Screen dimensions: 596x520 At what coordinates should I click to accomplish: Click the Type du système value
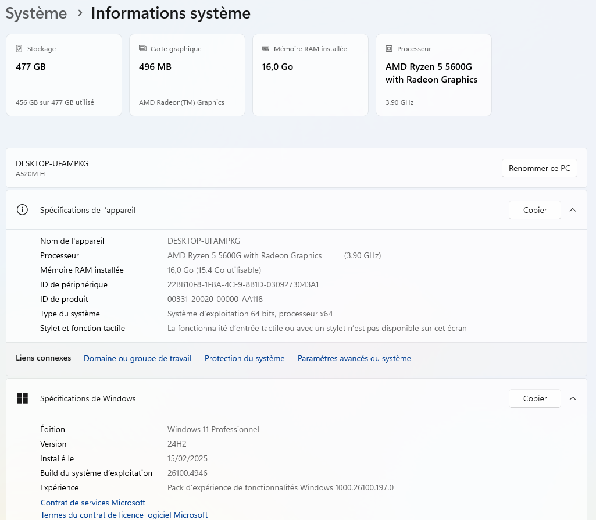[x=249, y=314]
